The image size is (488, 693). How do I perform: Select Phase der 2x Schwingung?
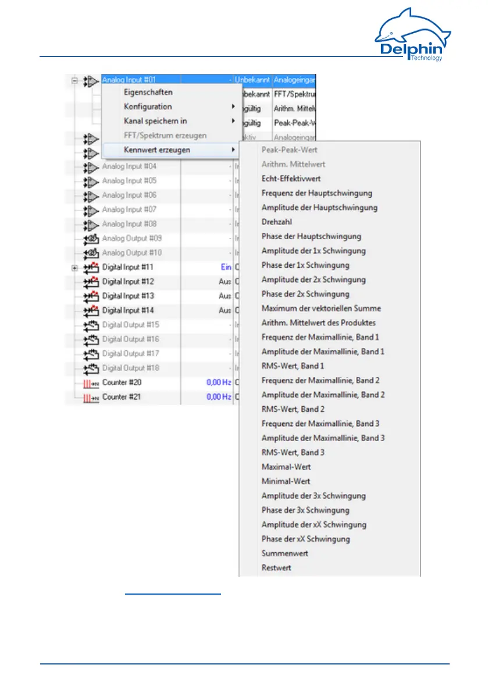pos(330,294)
